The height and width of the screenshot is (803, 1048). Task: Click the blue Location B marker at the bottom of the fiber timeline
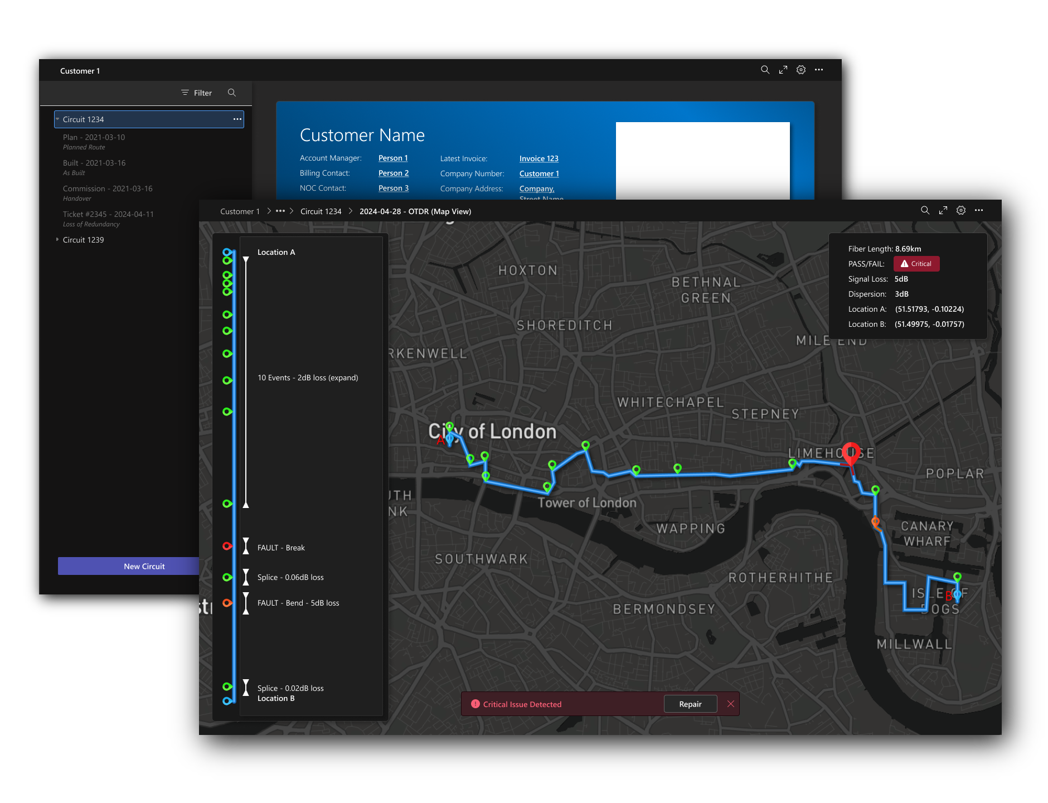click(x=227, y=701)
